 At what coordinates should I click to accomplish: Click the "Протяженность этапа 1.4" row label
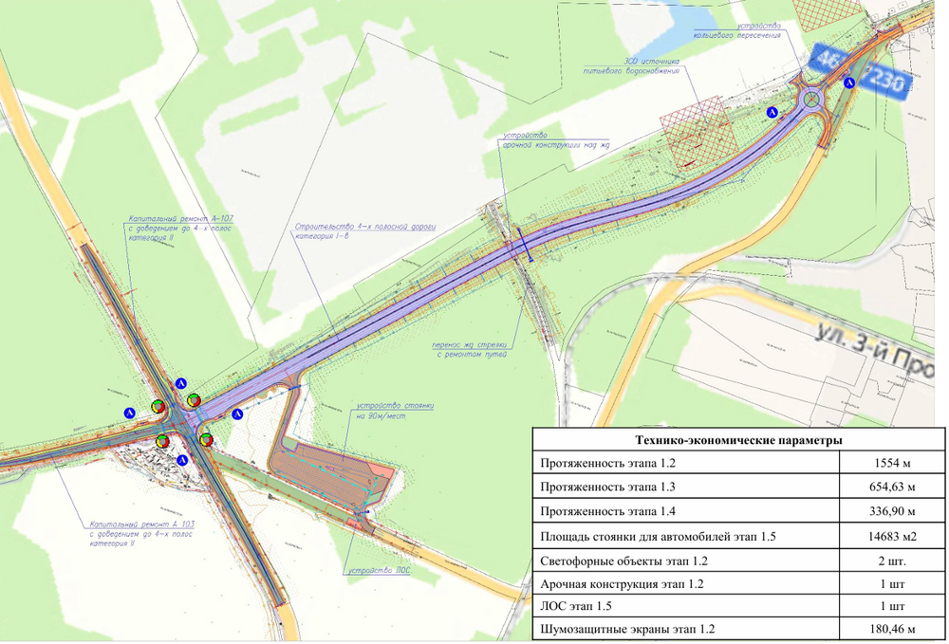[x=607, y=511]
